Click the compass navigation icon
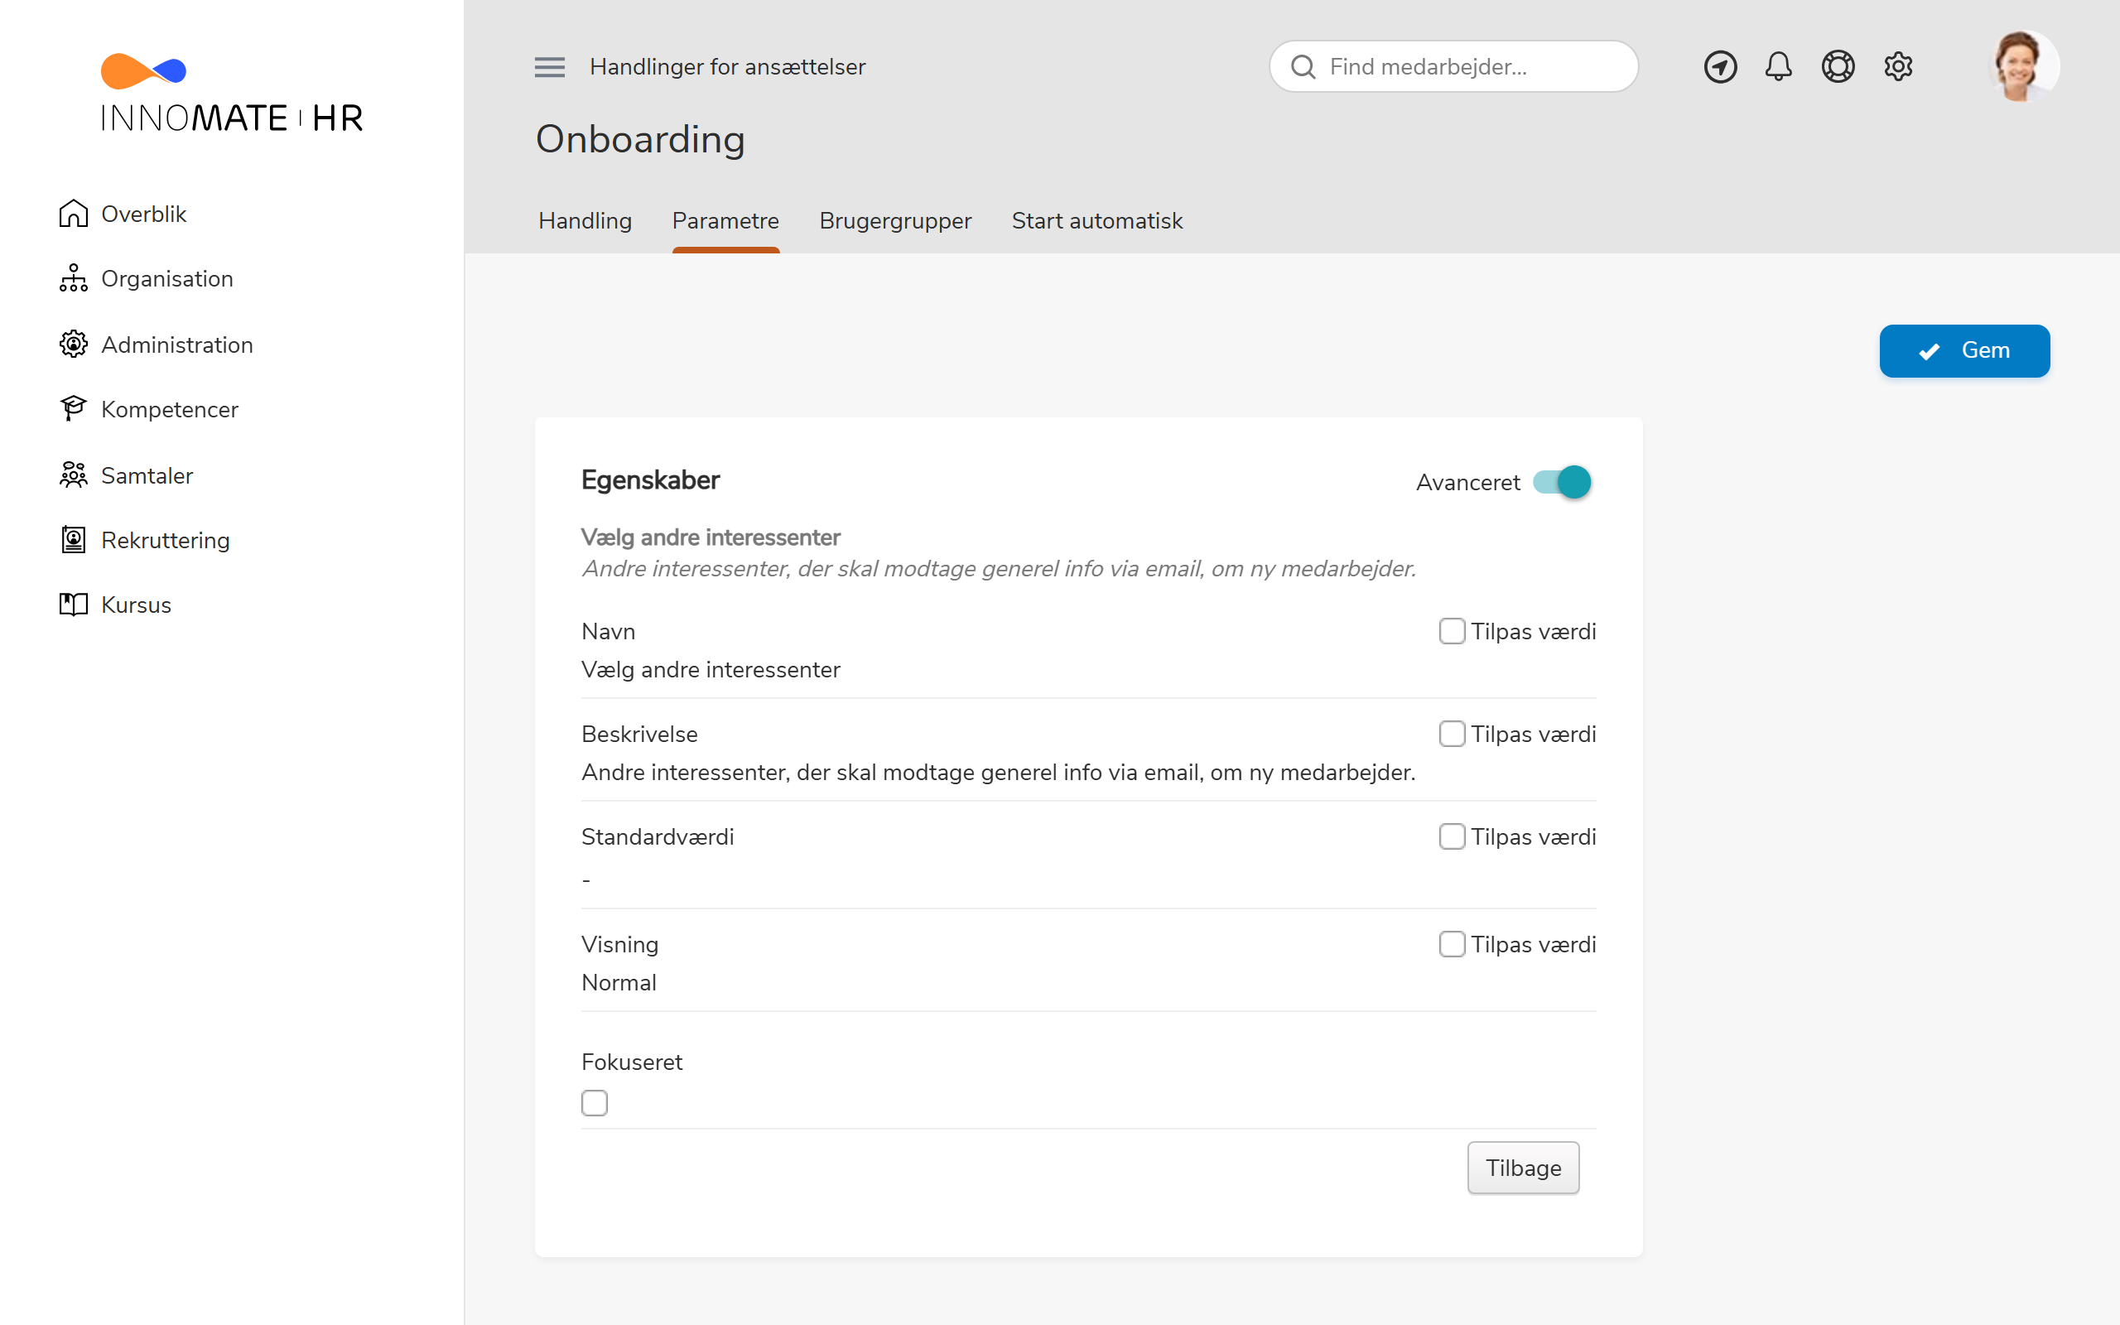Viewport: 2120px width, 1325px height. 1720,66
